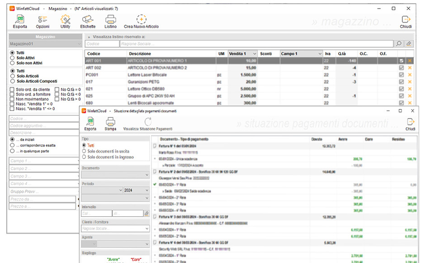Enable Solo ord. a fornitore checkbox

coord(12,94)
